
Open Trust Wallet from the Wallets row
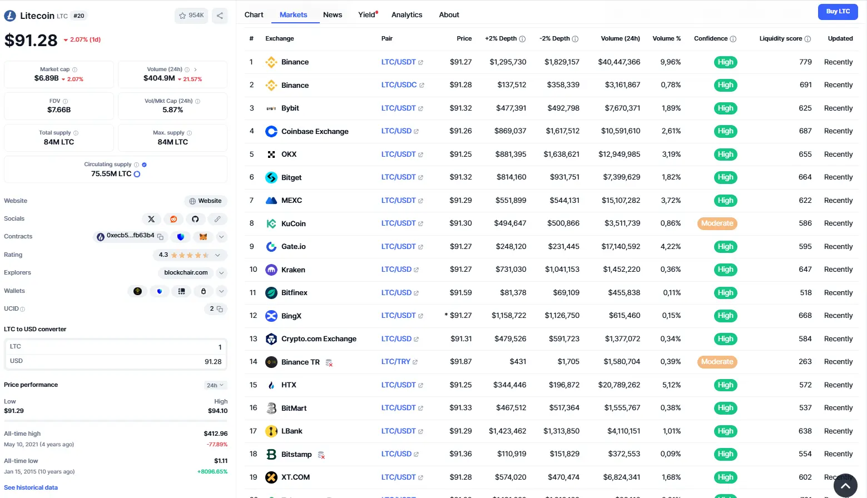pyautogui.click(x=159, y=291)
